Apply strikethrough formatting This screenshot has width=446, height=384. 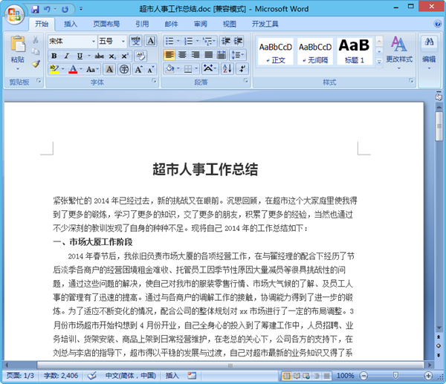[x=99, y=56]
